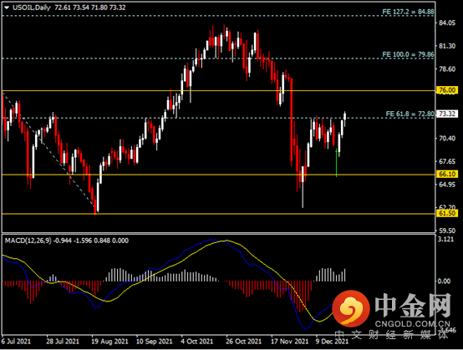Select the 66.10 yellow price label

[x=447, y=174]
